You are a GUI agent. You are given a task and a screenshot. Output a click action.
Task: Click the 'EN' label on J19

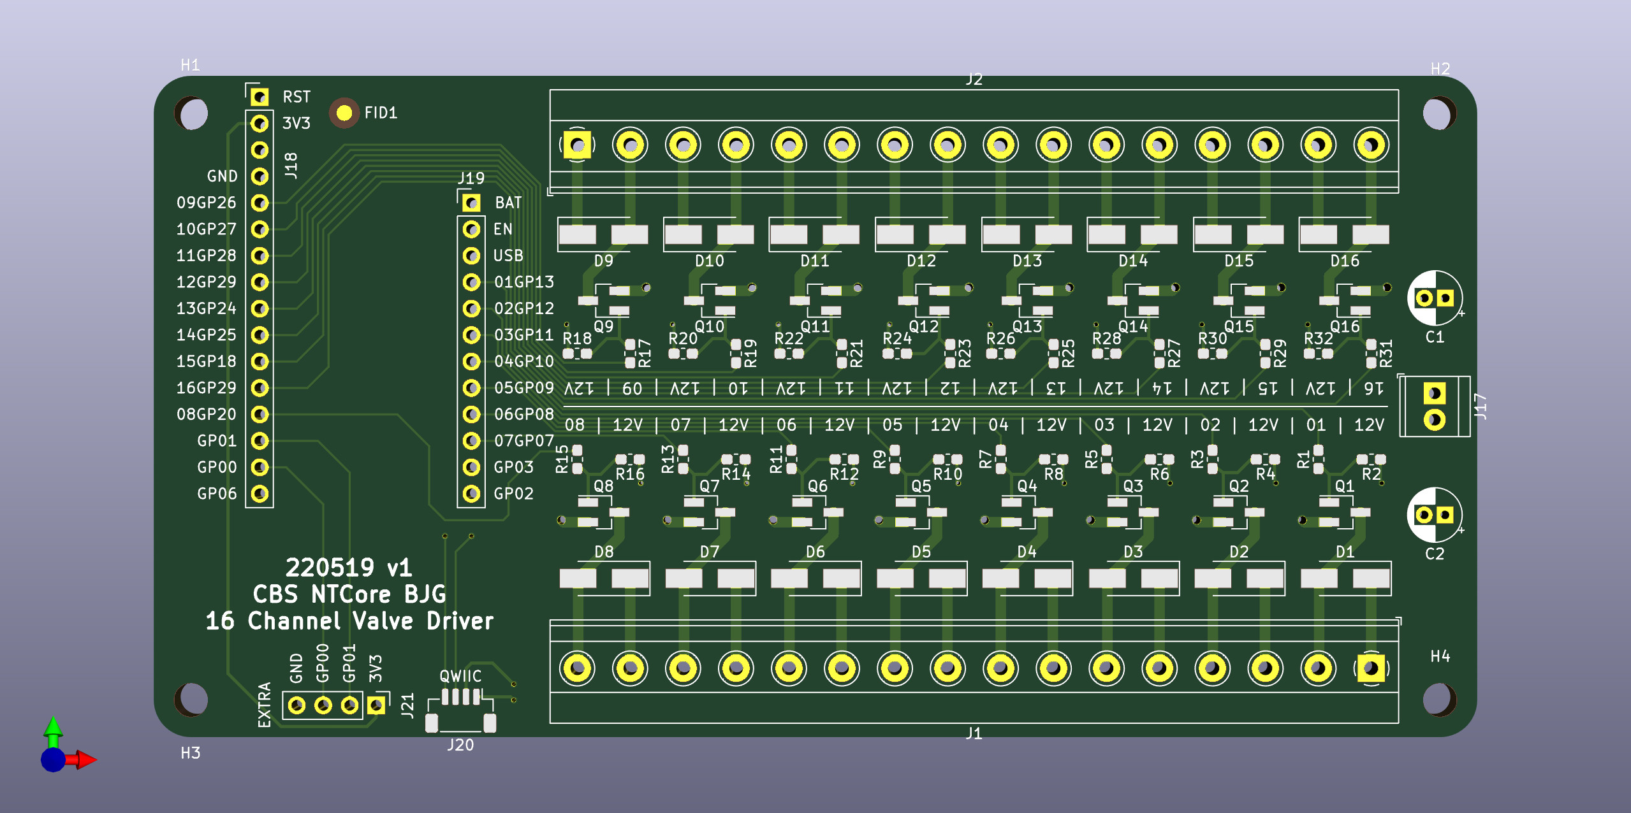tap(502, 229)
